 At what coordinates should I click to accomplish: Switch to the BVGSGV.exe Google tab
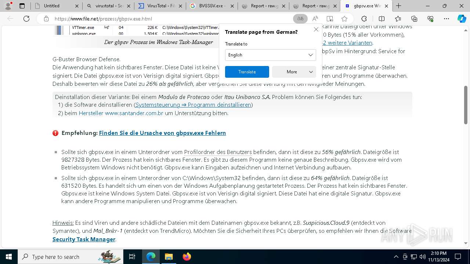[x=211, y=6]
